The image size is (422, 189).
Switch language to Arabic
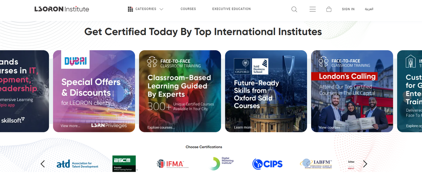(369, 9)
